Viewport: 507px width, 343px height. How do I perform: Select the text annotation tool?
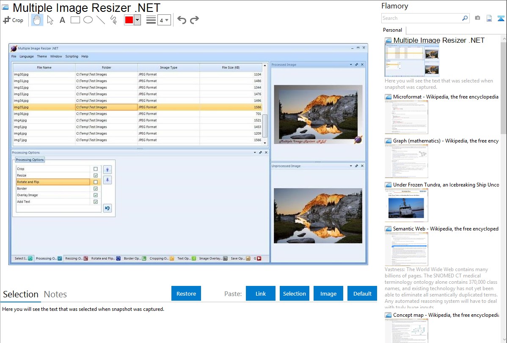[x=62, y=20]
